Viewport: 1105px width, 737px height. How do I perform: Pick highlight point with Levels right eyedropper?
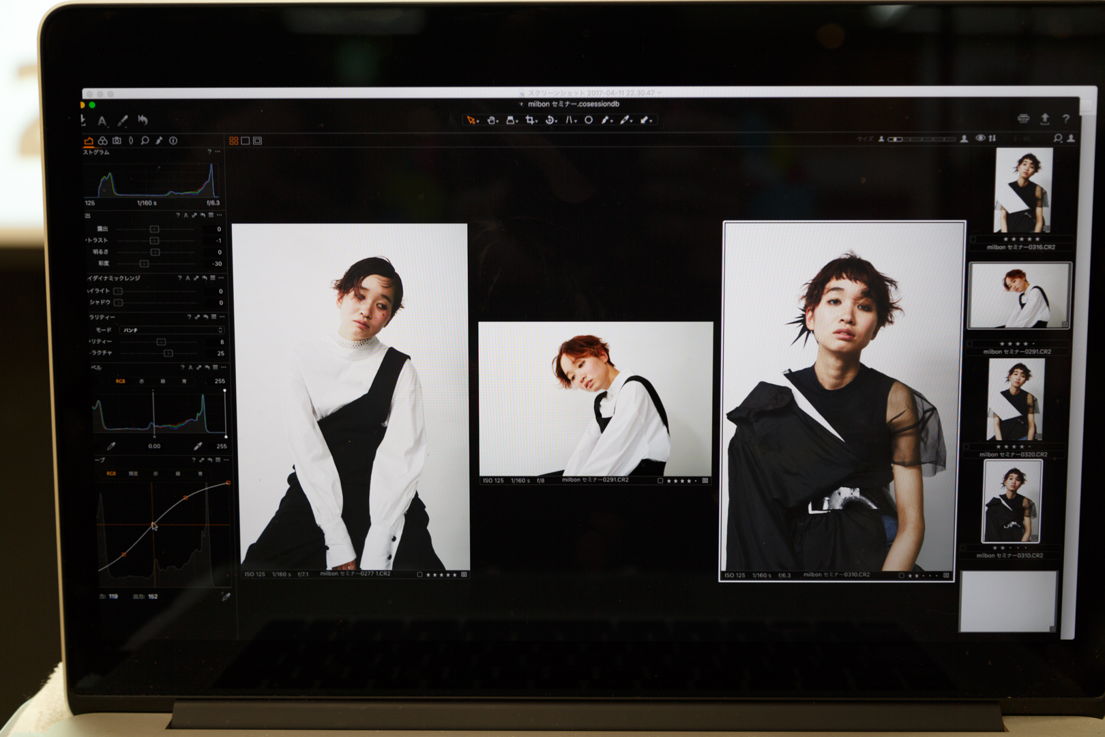point(198,446)
